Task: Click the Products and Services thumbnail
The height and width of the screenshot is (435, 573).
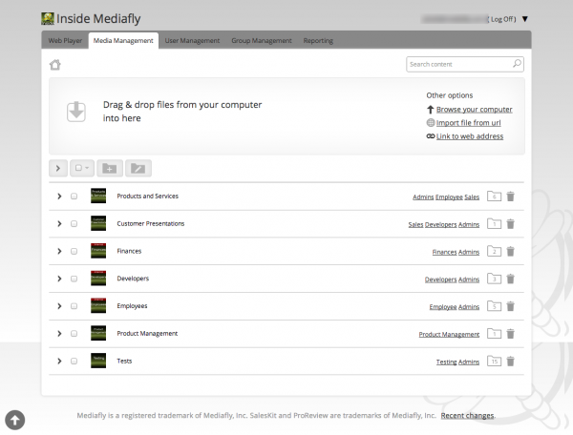Action: 98,196
